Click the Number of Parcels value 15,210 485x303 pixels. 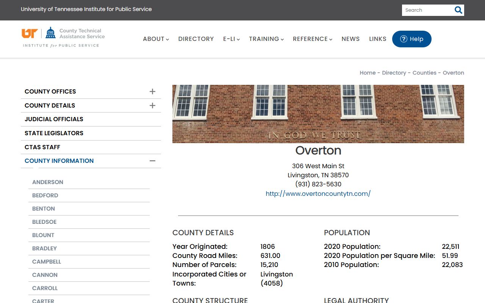(269, 265)
